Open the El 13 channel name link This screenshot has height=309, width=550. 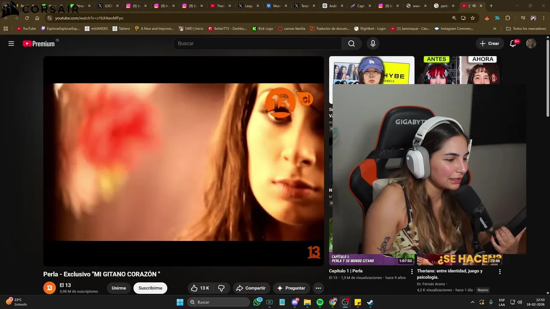pyautogui.click(x=65, y=285)
